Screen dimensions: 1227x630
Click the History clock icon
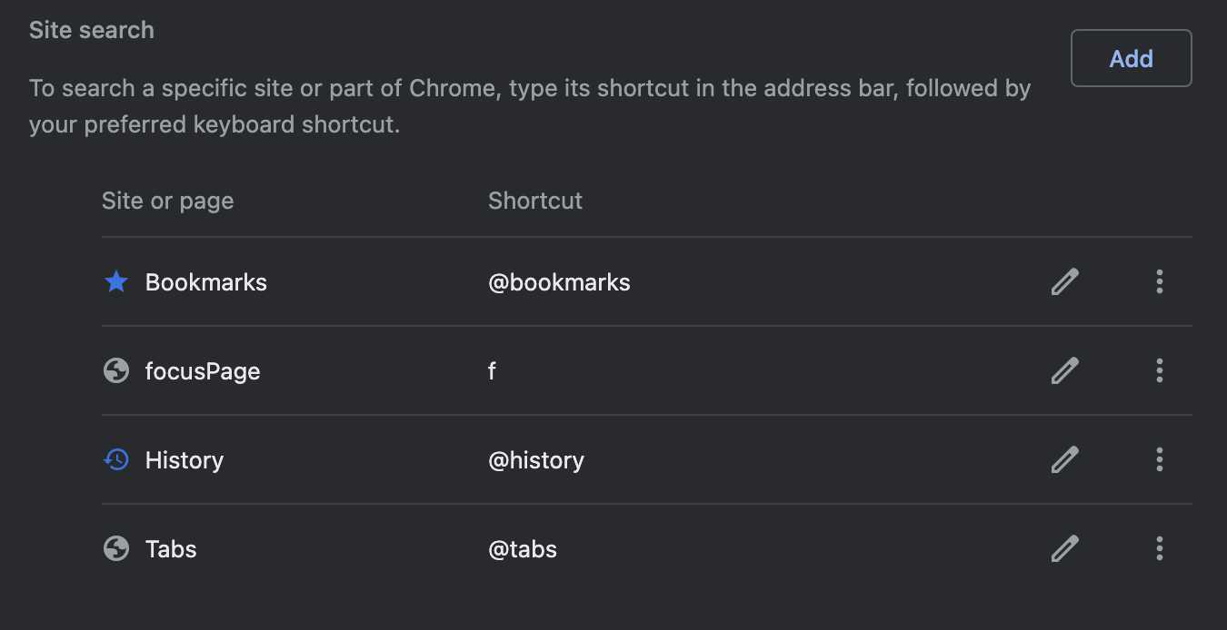[116, 460]
